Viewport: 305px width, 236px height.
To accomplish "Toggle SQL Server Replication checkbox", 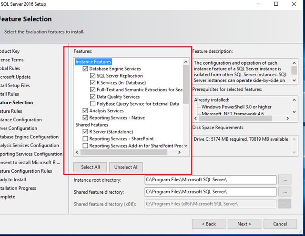I will click(93, 76).
